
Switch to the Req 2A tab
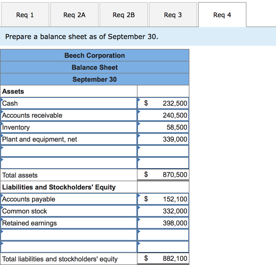(x=74, y=15)
